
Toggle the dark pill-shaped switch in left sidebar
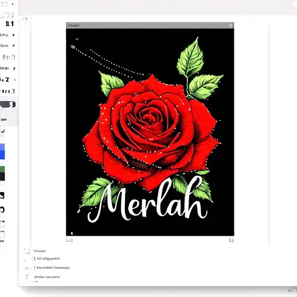pyautogui.click(x=8, y=104)
